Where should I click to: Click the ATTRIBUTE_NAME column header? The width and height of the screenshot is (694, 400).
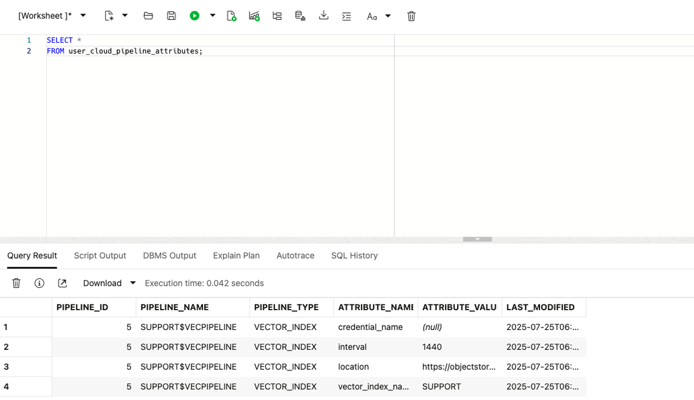coord(376,307)
